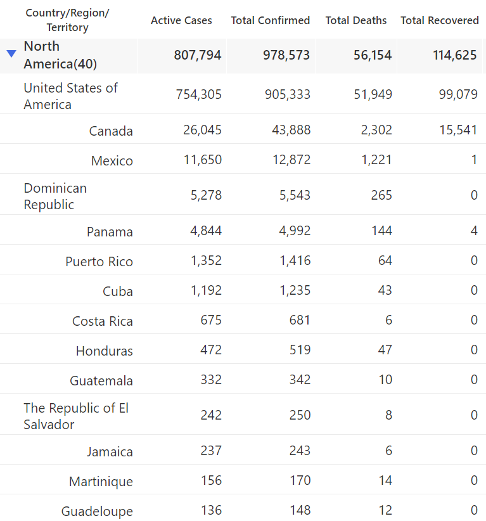Click Dominican Republic active cases 5,278
This screenshot has width=486, height=521.
(206, 195)
